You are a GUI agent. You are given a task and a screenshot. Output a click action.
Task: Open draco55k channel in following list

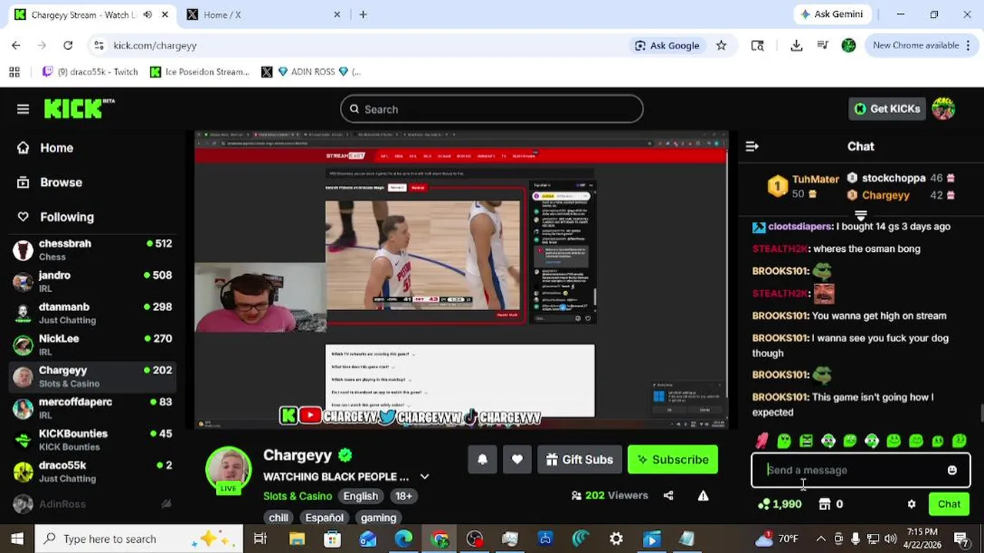(93, 471)
